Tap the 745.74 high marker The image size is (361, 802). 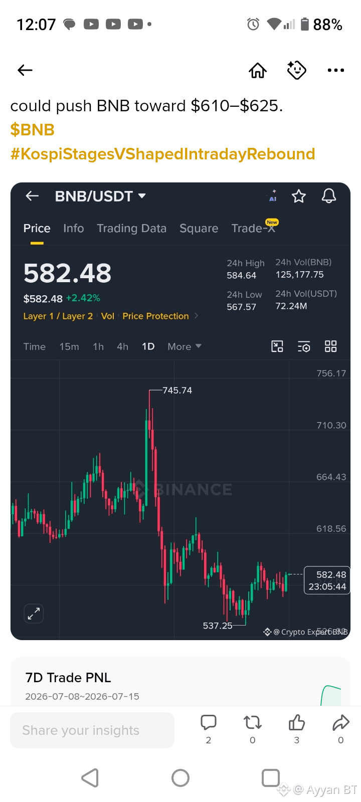(177, 390)
